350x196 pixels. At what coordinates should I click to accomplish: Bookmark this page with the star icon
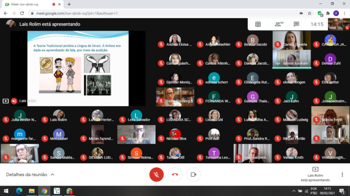[x=309, y=14]
